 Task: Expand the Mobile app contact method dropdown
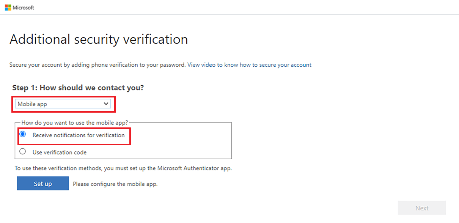pyautogui.click(x=63, y=104)
